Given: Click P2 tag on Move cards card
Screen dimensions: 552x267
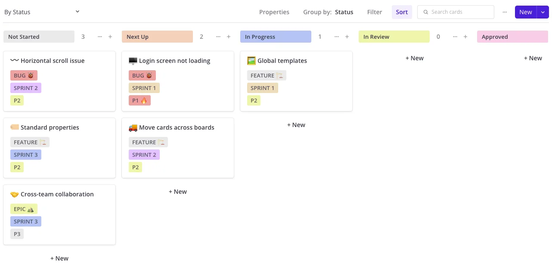Looking at the screenshot, I should coord(135,167).
